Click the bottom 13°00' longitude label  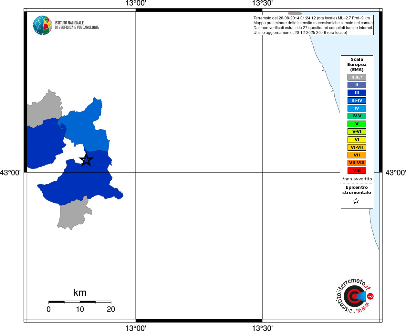[x=136, y=328]
